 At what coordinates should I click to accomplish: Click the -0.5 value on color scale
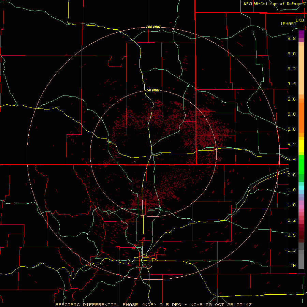290,235
